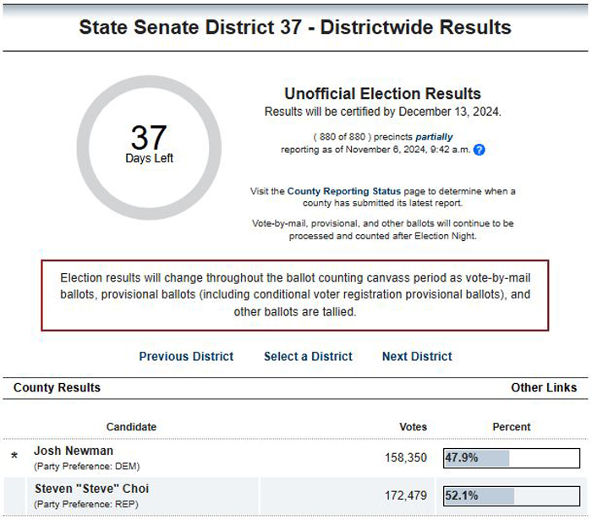The image size is (592, 520).
Task: Click the asterisk icon beside Josh Newman
Action: click(14, 456)
